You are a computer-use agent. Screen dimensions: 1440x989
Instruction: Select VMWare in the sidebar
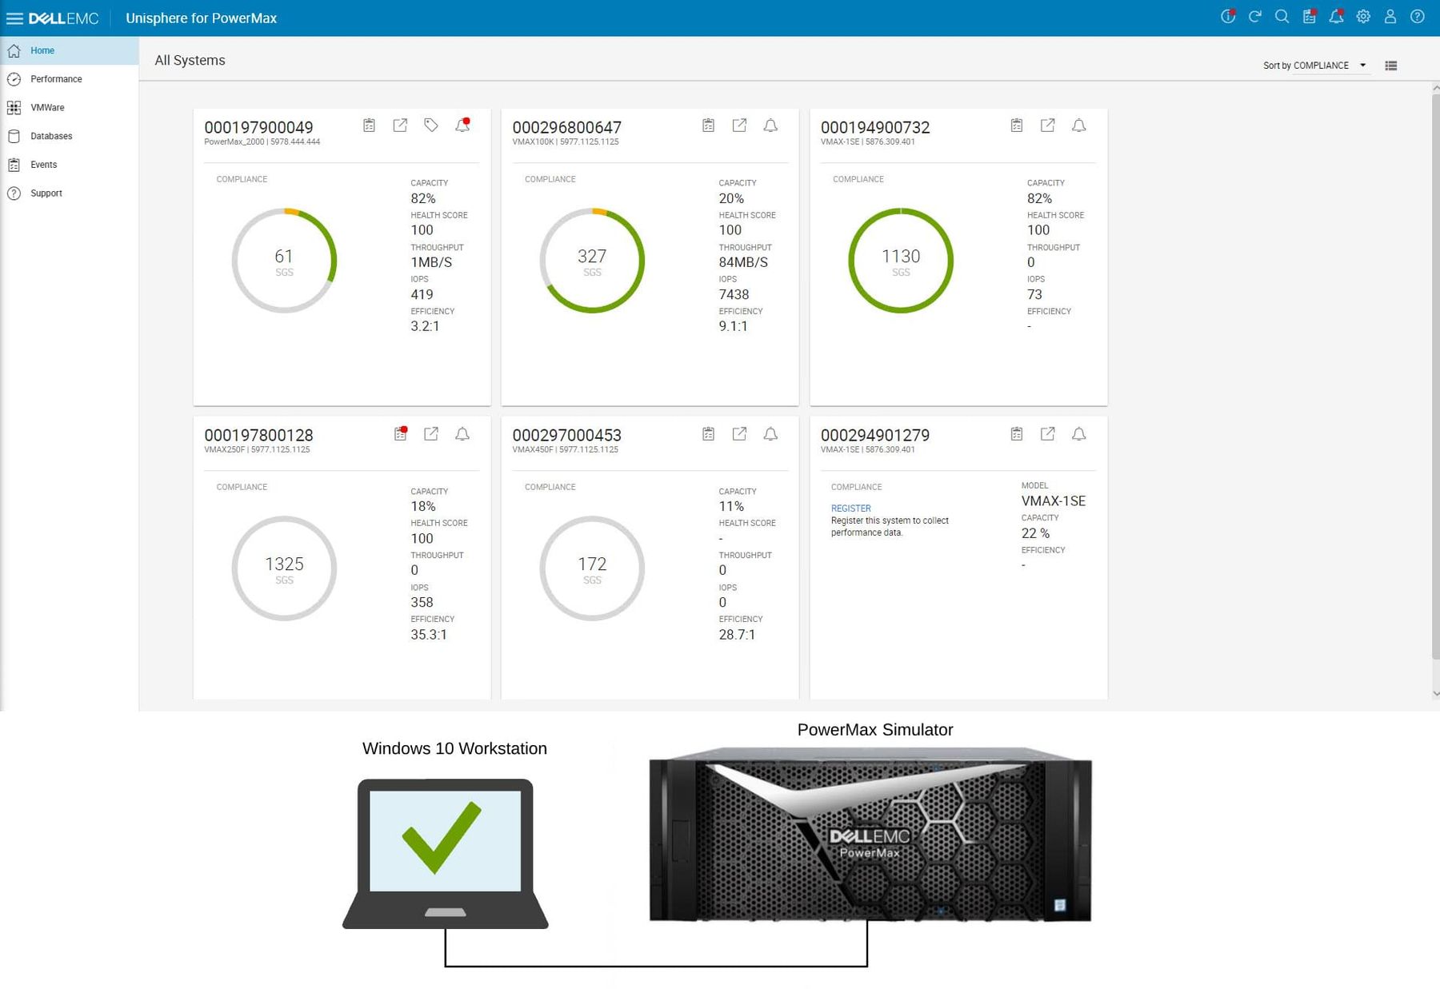pos(47,107)
